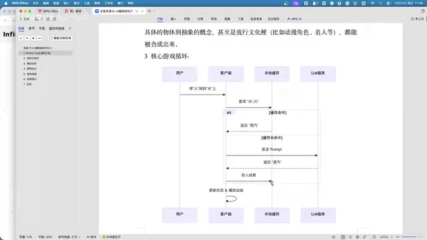Select the 工具 ribbon tab
Screen dimensions: 427x240
pyautogui.click(x=241, y=19)
